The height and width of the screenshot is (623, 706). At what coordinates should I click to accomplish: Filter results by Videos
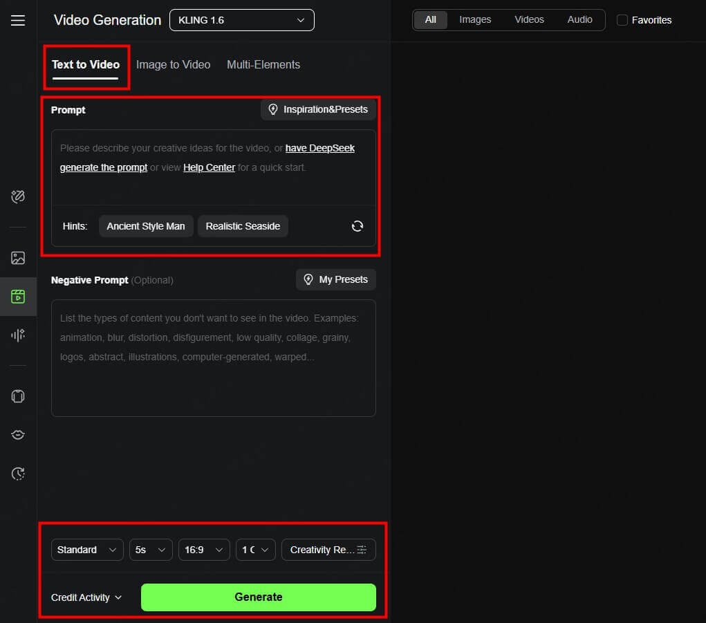click(x=529, y=20)
